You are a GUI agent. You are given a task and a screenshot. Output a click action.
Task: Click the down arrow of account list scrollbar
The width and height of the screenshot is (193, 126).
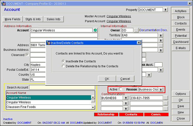(93, 107)
